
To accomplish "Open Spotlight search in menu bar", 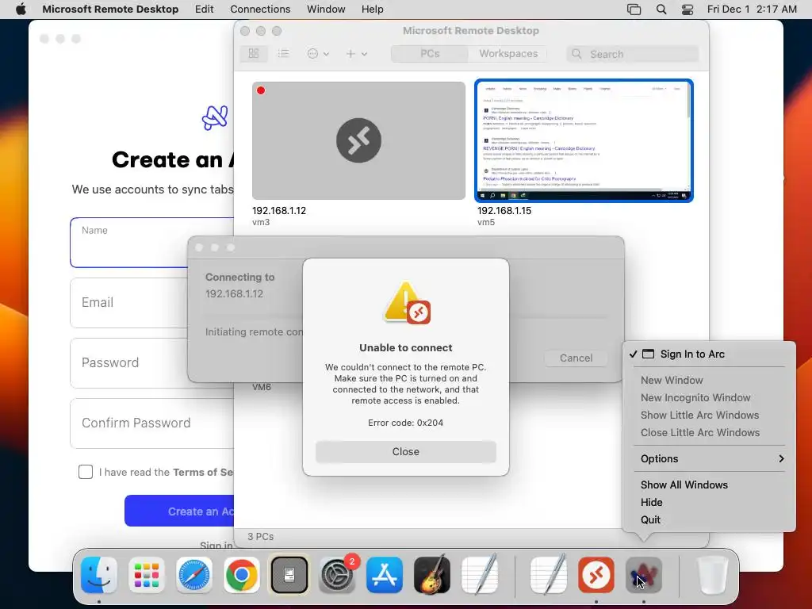I will coord(661,10).
